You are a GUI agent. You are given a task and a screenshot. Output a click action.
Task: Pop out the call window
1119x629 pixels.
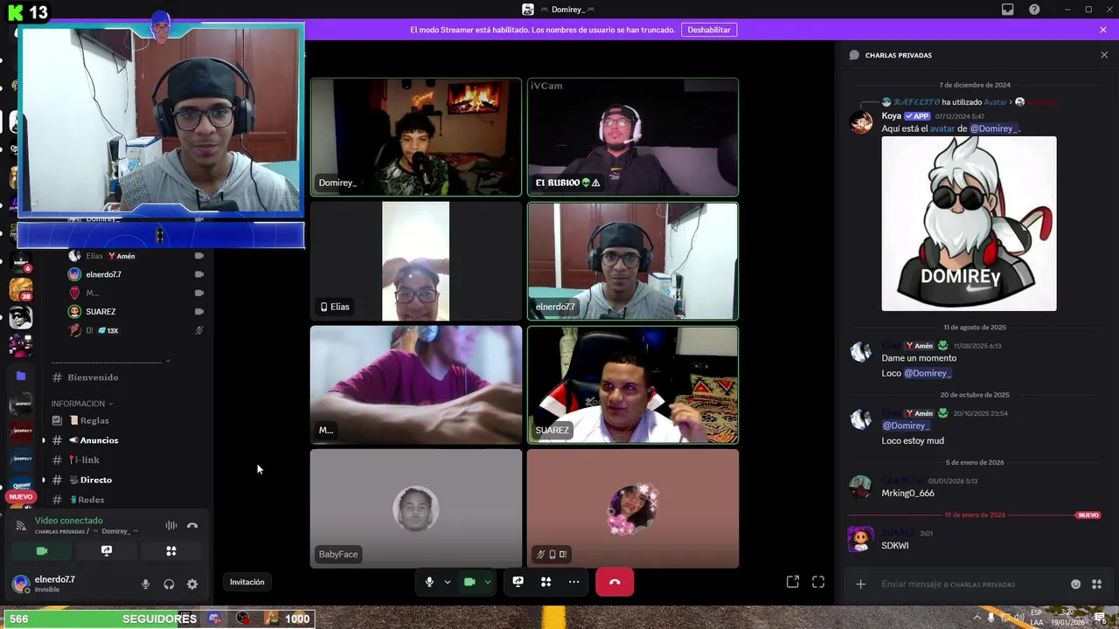[x=793, y=582]
